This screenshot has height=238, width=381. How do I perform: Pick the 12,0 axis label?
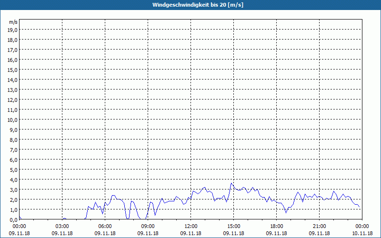[12, 100]
